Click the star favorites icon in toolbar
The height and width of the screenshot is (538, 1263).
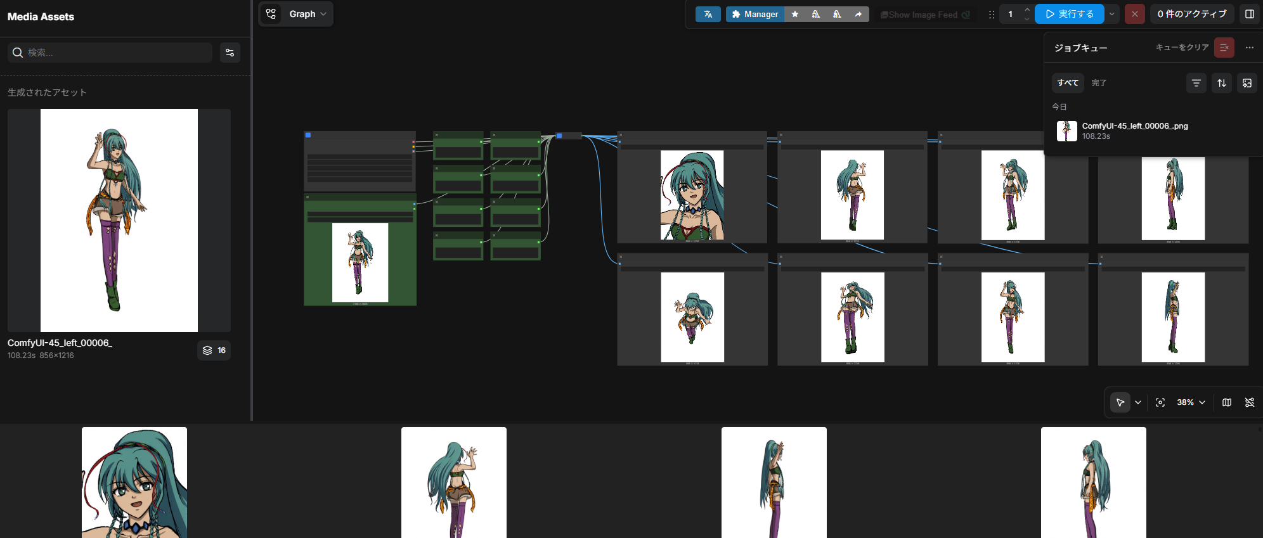coord(795,14)
